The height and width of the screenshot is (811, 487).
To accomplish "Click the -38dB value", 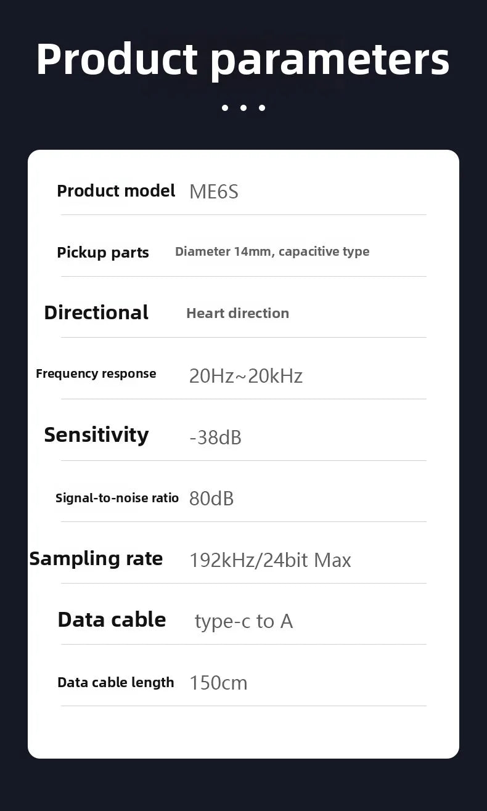I will (x=215, y=438).
